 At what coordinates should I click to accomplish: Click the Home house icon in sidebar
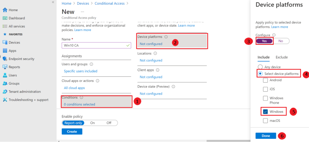click(5, 10)
